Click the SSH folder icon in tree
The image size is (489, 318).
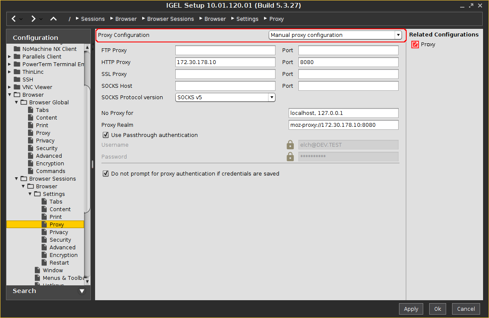tap(17, 80)
